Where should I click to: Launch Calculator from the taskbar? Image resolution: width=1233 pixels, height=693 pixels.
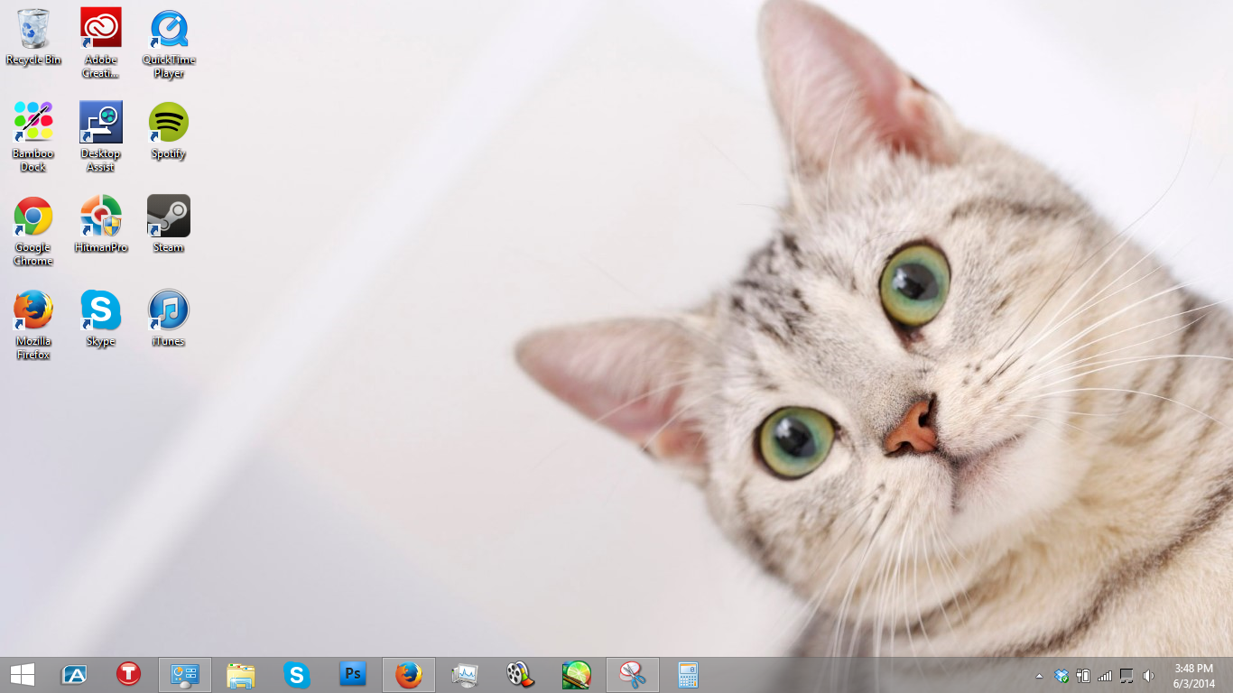click(688, 675)
